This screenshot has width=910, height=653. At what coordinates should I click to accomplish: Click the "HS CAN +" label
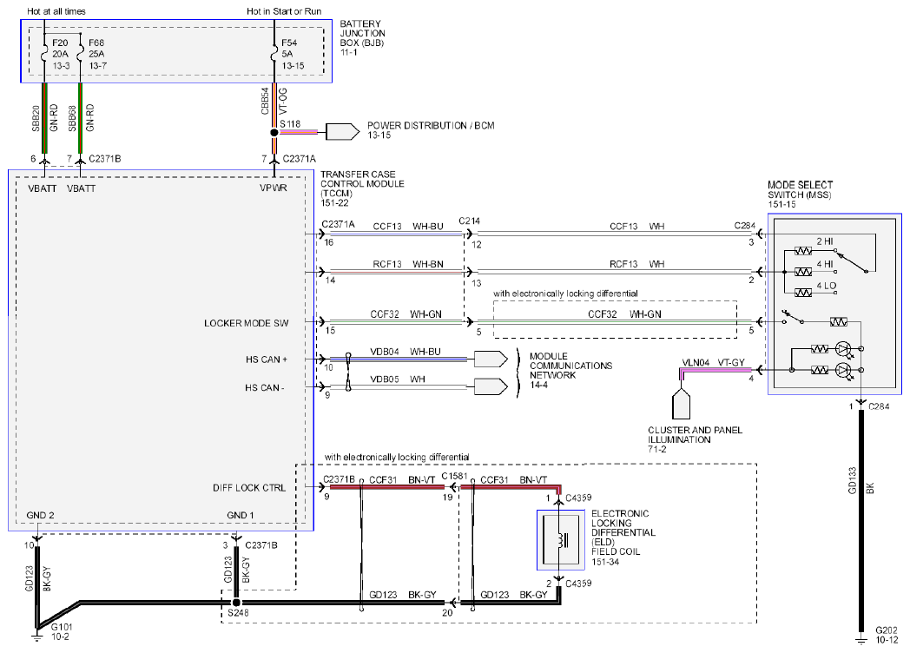(266, 359)
